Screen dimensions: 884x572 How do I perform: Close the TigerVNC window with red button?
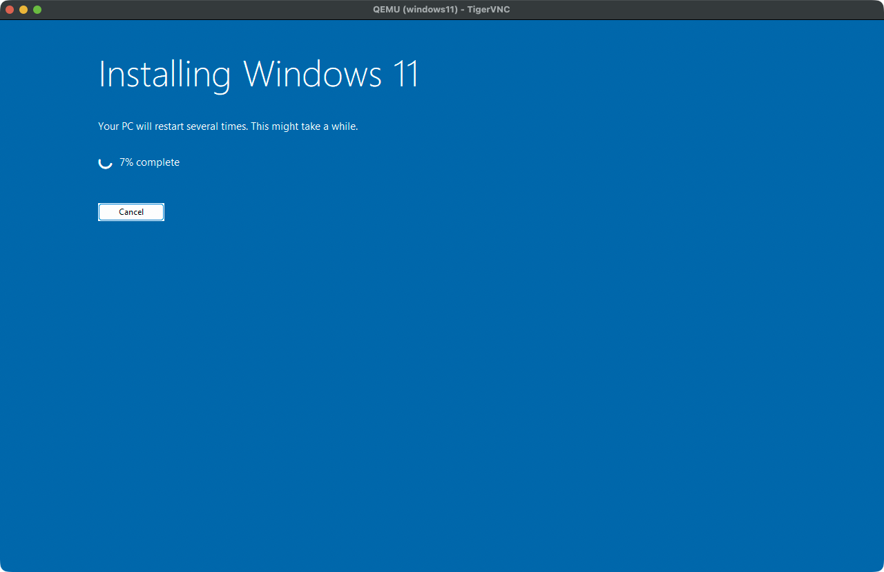[10, 10]
